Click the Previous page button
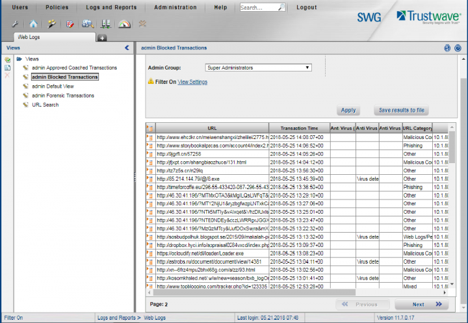468x323 pixels. click(362, 305)
